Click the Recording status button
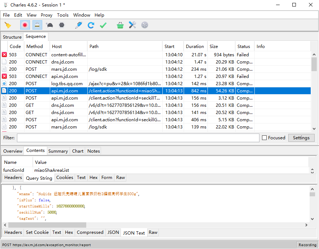This screenshot has width=319, height=249. tap(307, 245)
